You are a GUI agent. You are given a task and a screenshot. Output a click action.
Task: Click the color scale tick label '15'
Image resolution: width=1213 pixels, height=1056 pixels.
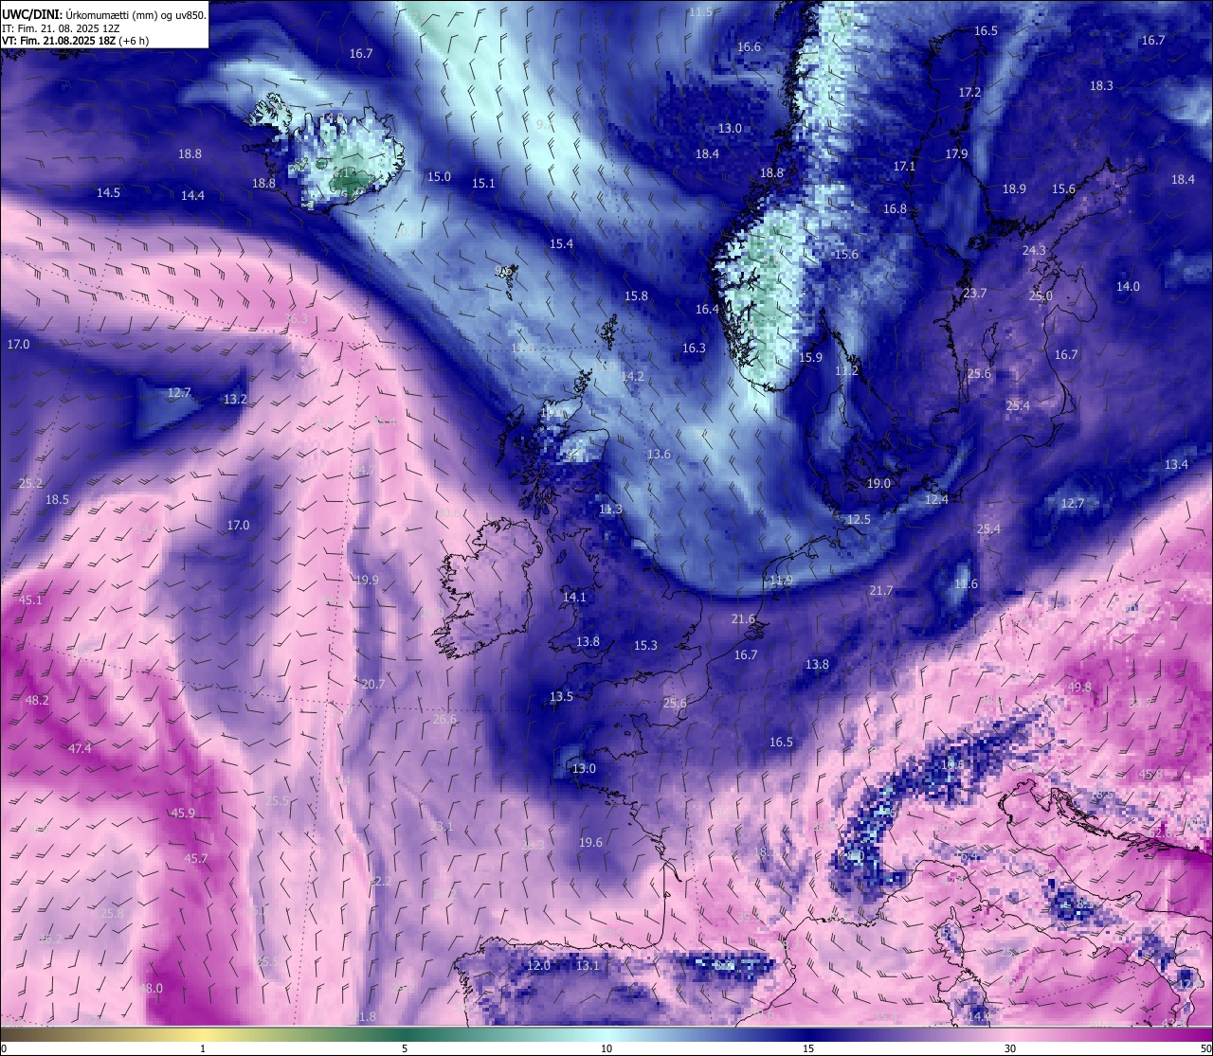(x=808, y=1048)
